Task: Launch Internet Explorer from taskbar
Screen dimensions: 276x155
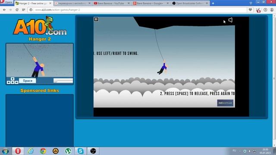Action: 31,151
